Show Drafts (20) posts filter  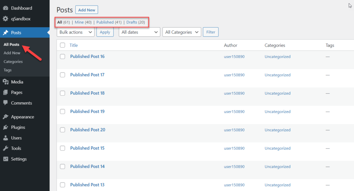point(136,22)
